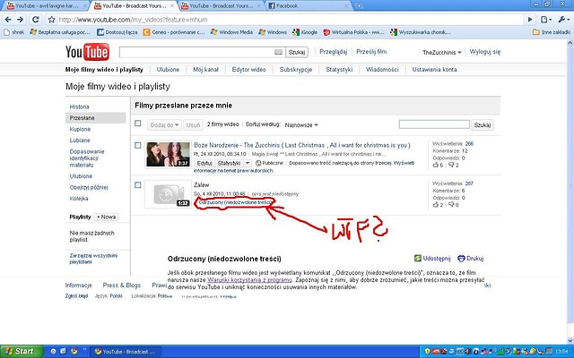
Task: Open the shrek bookmark
Action: [x=14, y=32]
